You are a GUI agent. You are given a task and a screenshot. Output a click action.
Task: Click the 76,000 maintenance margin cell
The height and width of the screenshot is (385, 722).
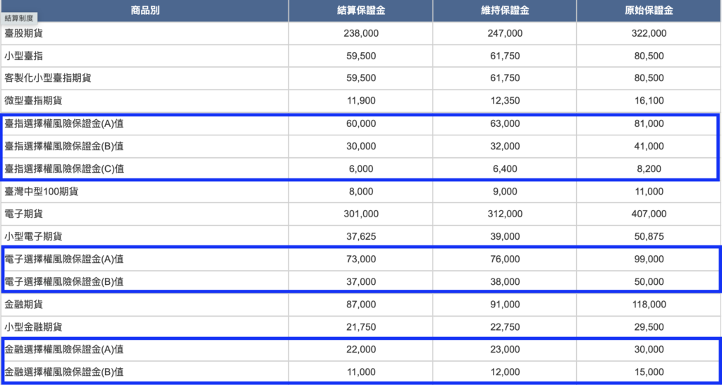coord(505,259)
